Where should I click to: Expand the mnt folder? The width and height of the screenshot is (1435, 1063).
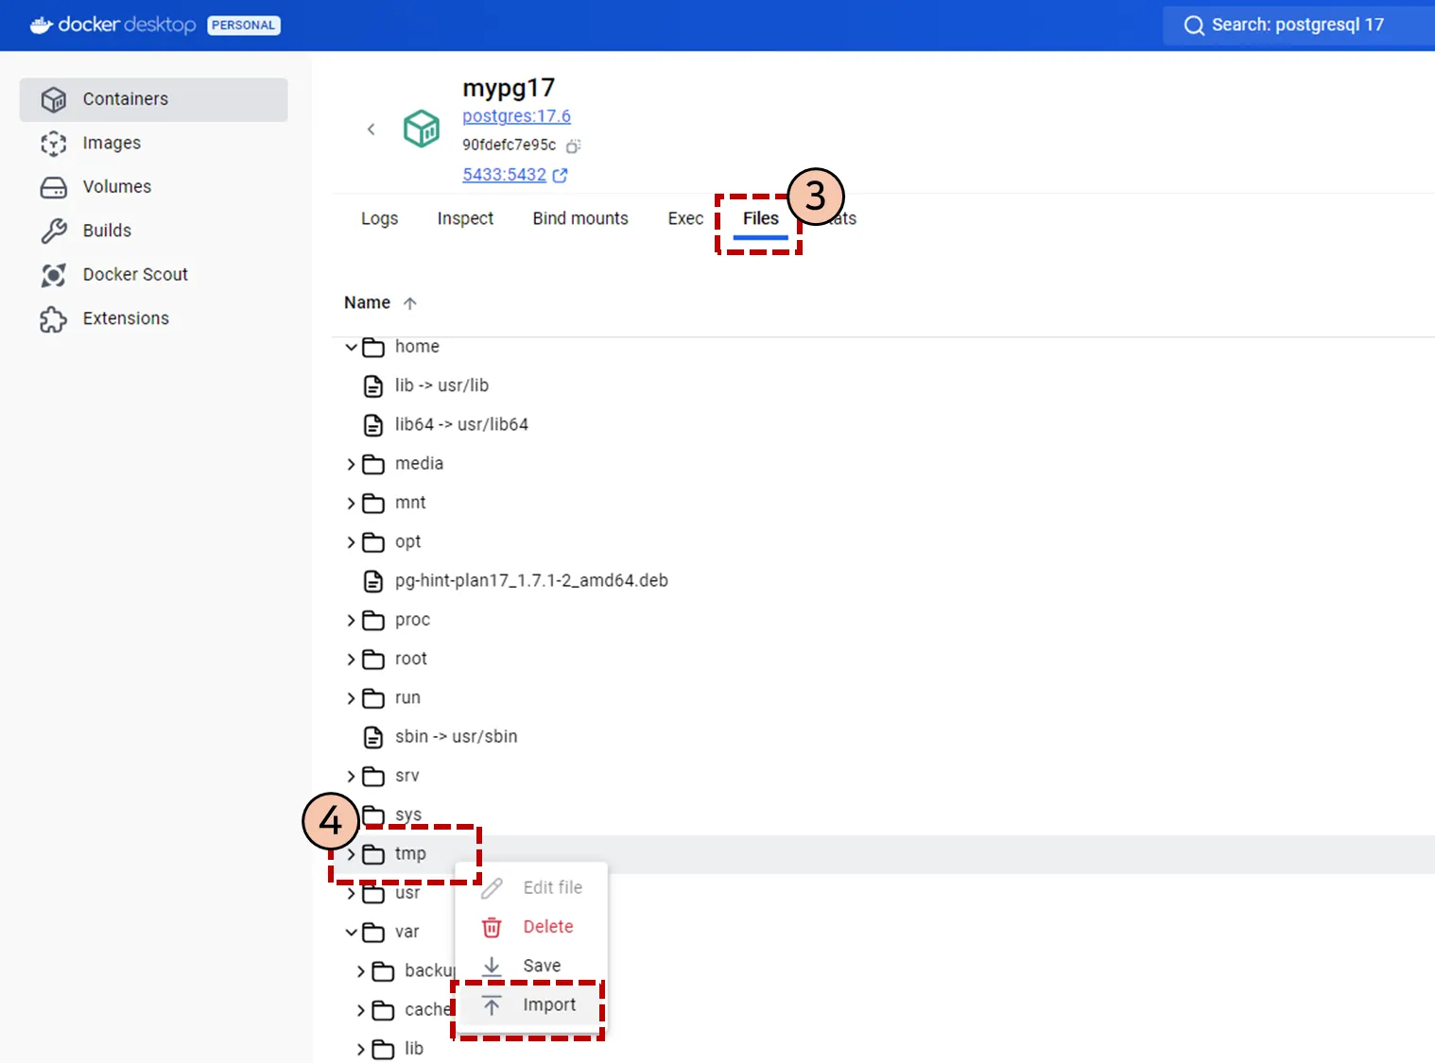click(351, 504)
